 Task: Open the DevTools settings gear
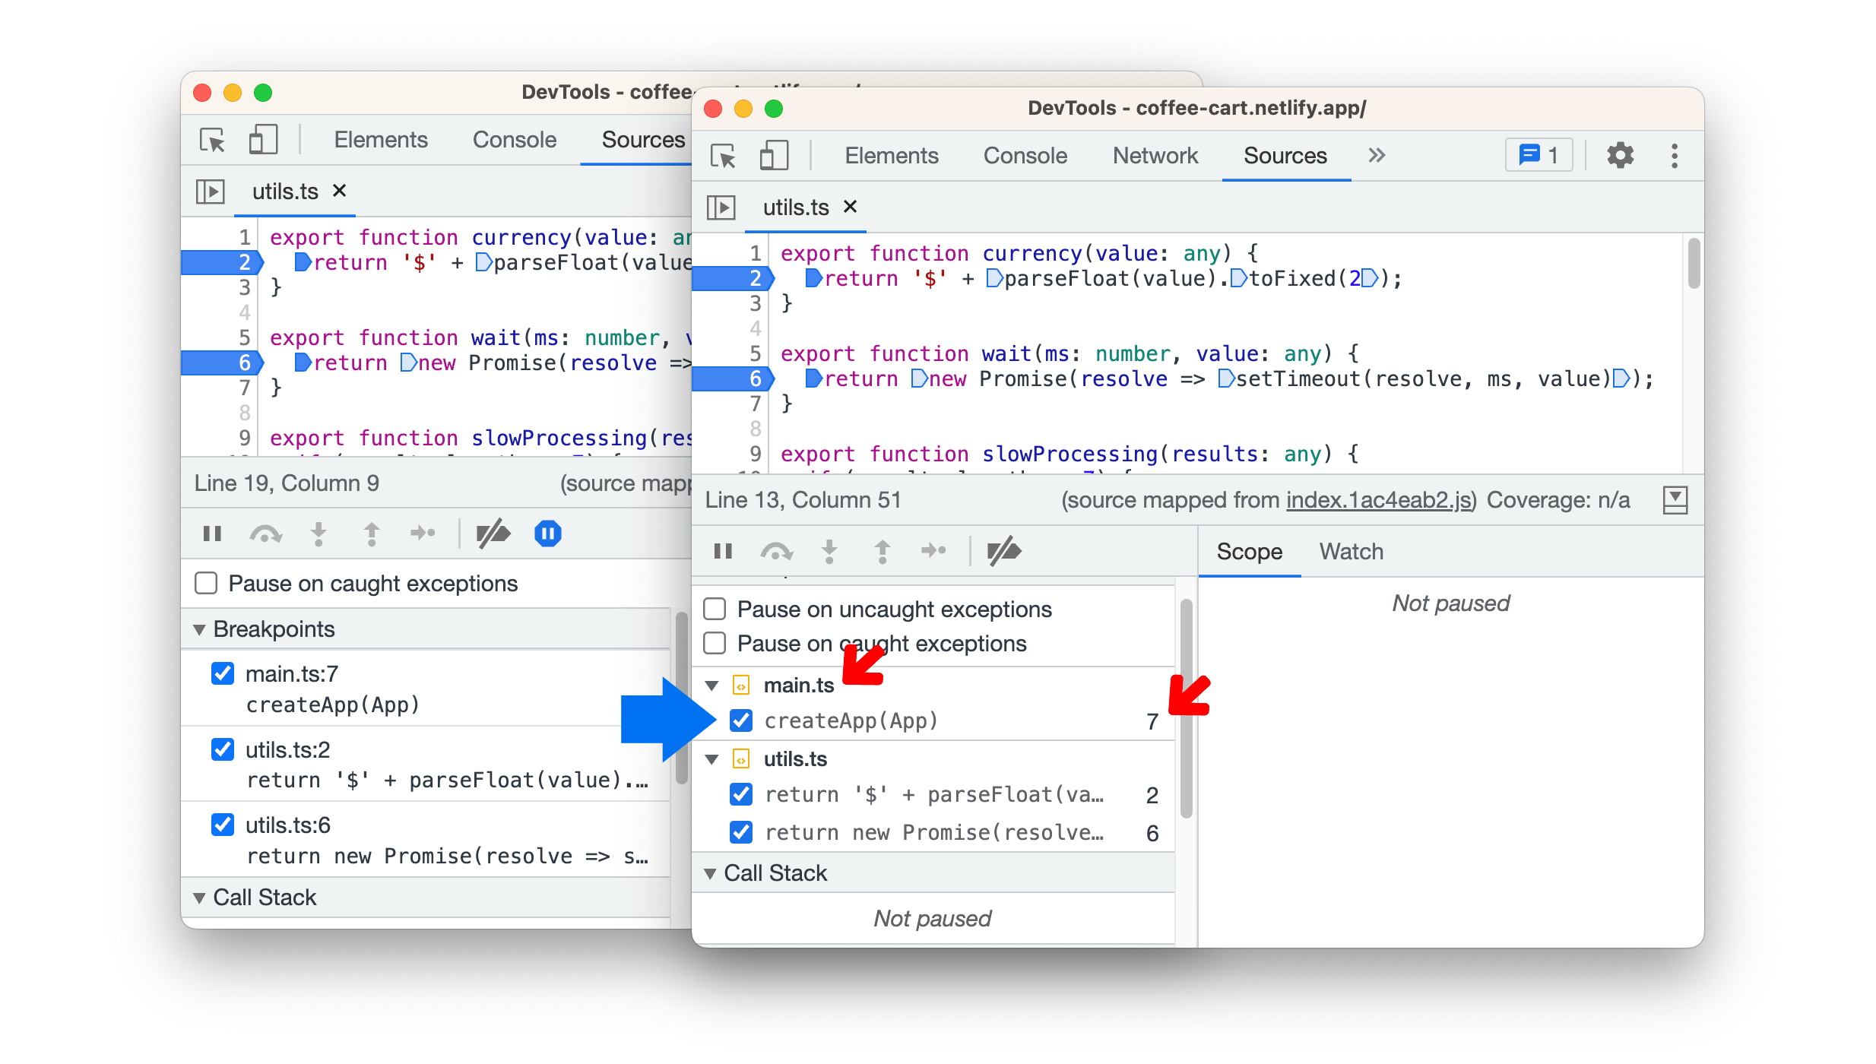[x=1620, y=155]
